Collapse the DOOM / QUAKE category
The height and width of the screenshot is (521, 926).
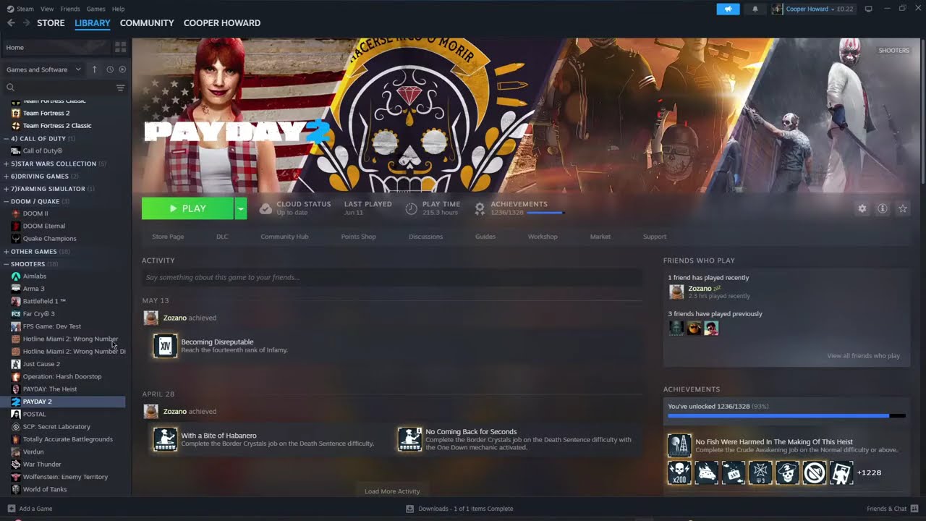tap(6, 201)
